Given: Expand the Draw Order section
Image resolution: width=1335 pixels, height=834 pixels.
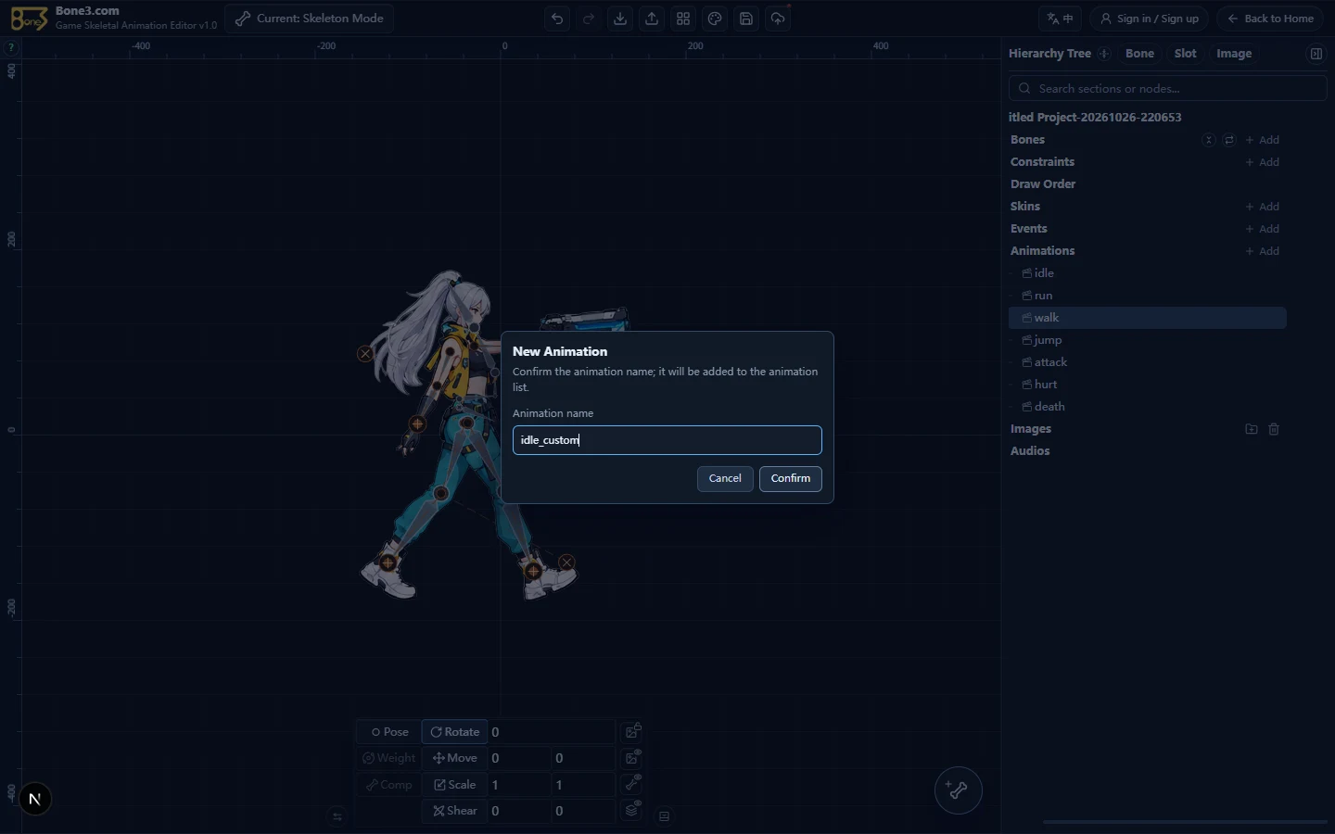Looking at the screenshot, I should [x=1043, y=184].
